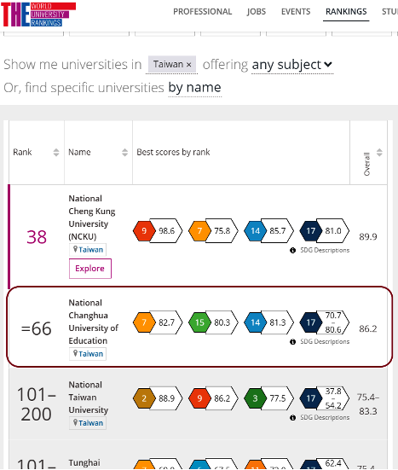Remove the Taiwan country filter chip
The width and height of the screenshot is (398, 470).
[x=188, y=65]
